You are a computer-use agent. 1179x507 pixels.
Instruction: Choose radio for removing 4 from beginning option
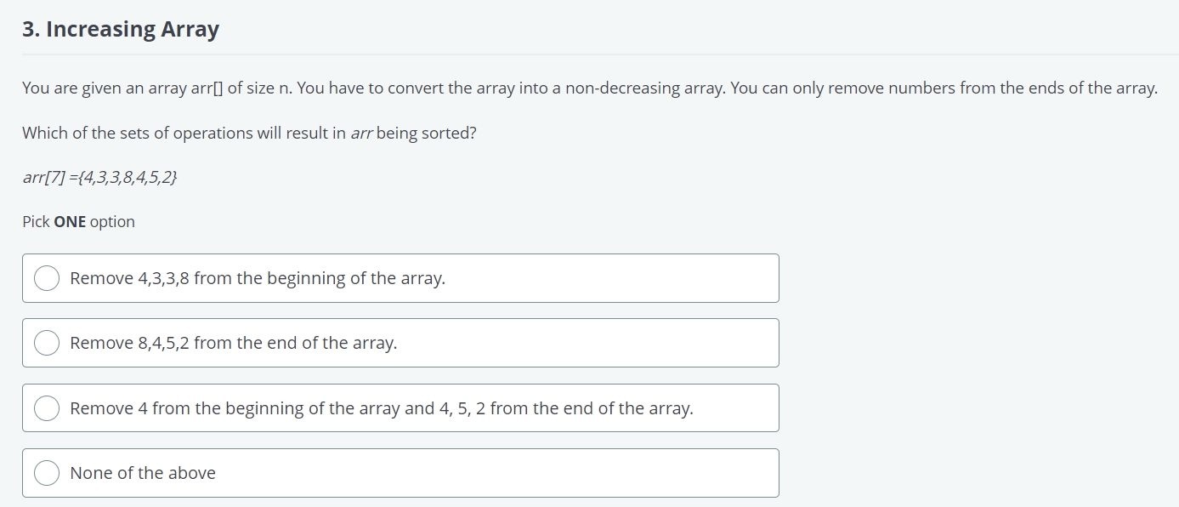click(47, 408)
